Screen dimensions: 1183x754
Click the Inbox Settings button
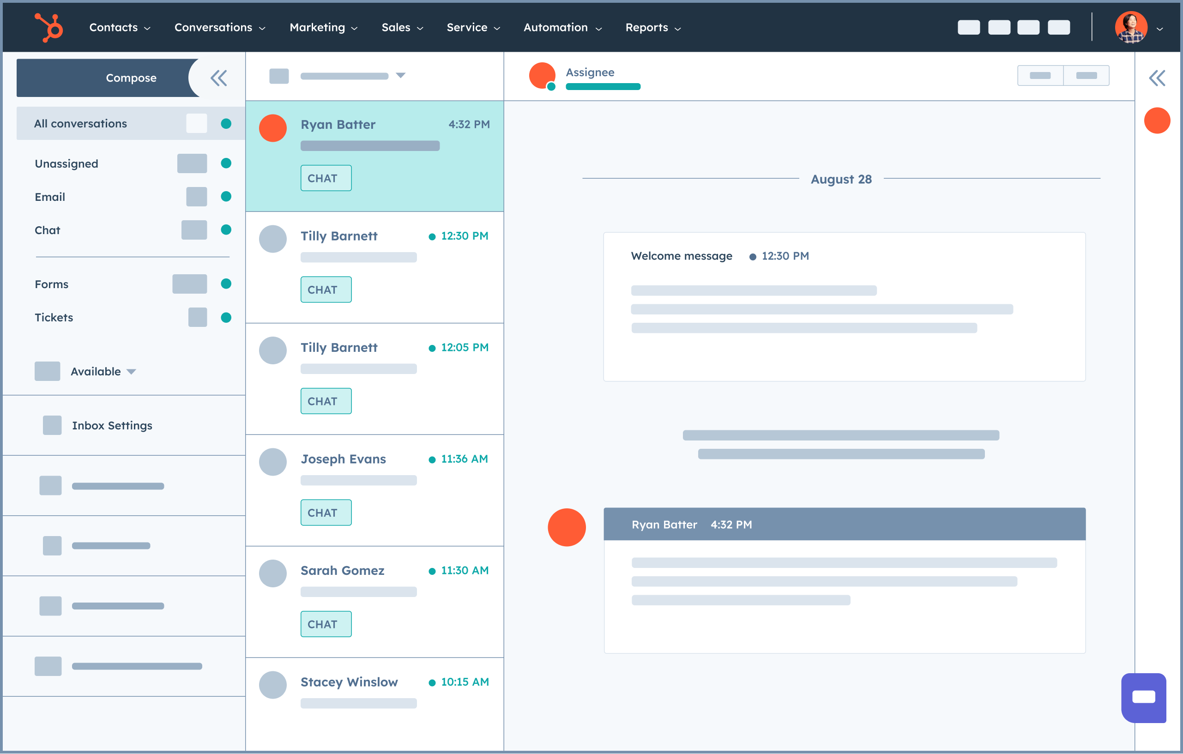(x=109, y=425)
